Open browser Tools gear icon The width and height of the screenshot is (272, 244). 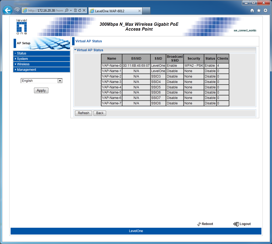coord(265,10)
